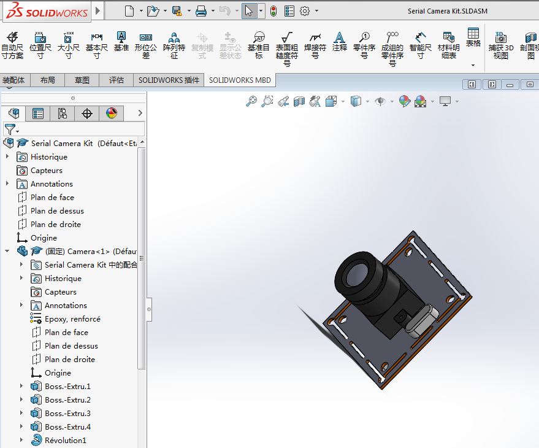Switch to the 评估 tab
This screenshot has width=539, height=448.
pos(116,80)
